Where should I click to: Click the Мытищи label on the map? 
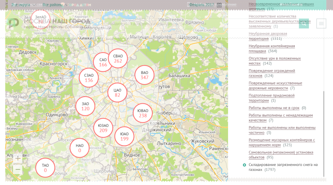pyautogui.click(x=139, y=37)
